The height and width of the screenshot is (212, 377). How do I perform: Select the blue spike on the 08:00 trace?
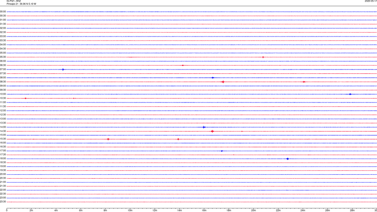[x=213, y=78]
